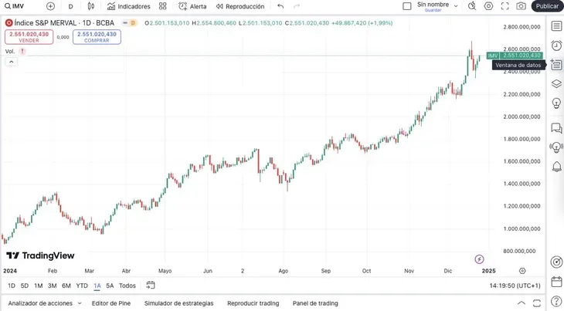The width and height of the screenshot is (564, 311).
Task: Take a snapshot with the camera icon
Action: point(521,6)
